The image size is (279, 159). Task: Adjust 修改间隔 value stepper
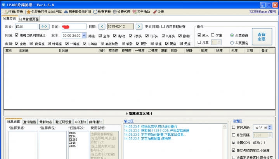pos(270,135)
